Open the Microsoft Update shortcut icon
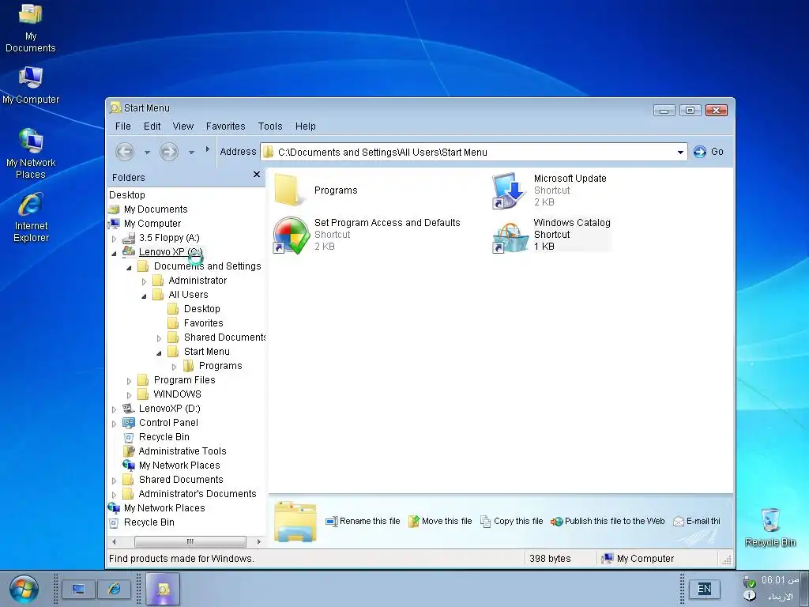Screen dimensions: 809x607 click(x=510, y=190)
